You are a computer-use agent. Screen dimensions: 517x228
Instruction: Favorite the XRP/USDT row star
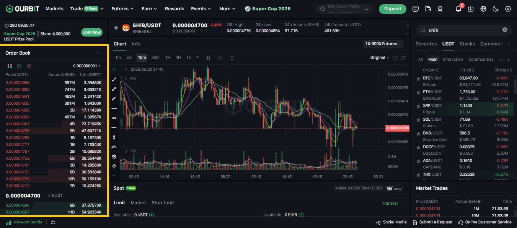point(418,106)
